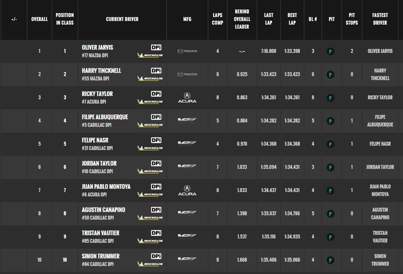The width and height of the screenshot is (403, 274).
Task: Click the Acura logo in Ricky Taylor's row
Action: click(187, 98)
